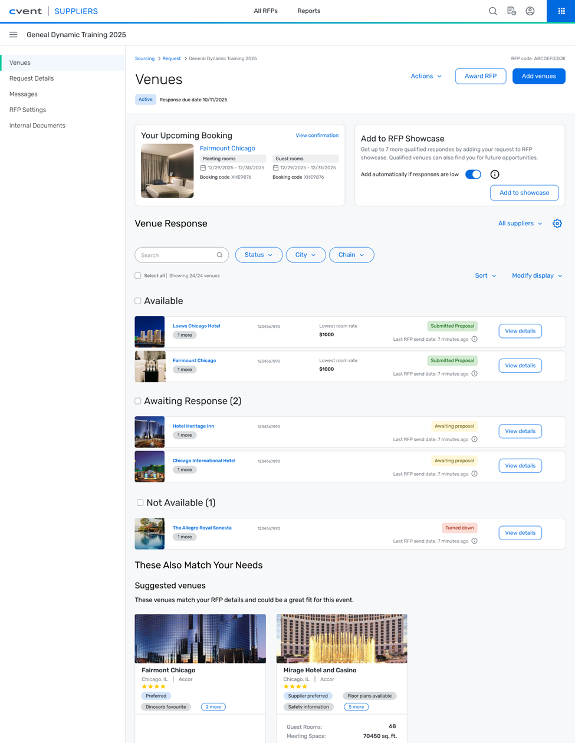Follow the Sourcing breadcrumb link
This screenshot has width=575, height=743.
[144, 59]
